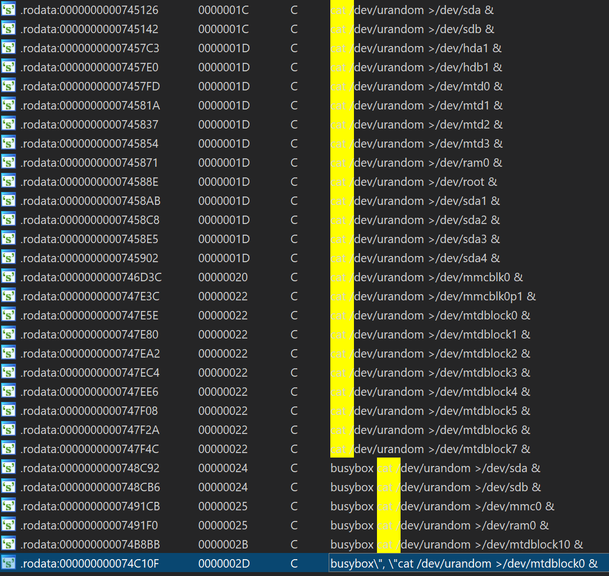This screenshot has height=576, width=609.
Task: Click the length value 0000002B
Action: tap(224, 545)
